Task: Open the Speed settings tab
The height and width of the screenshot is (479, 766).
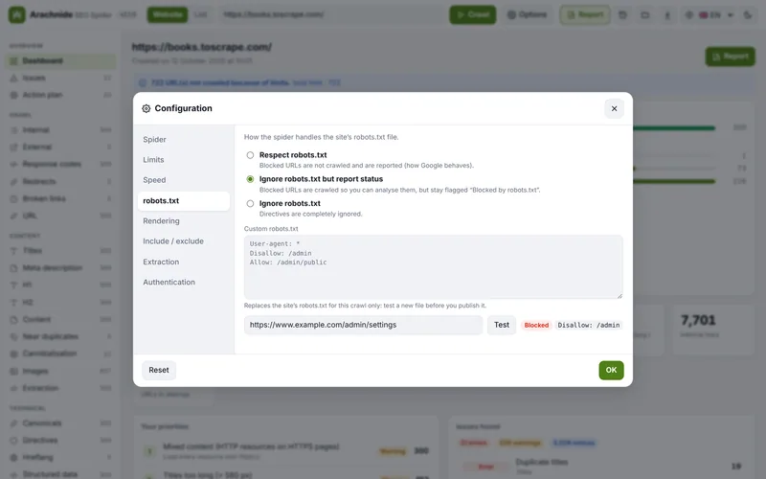Action: tap(184, 180)
